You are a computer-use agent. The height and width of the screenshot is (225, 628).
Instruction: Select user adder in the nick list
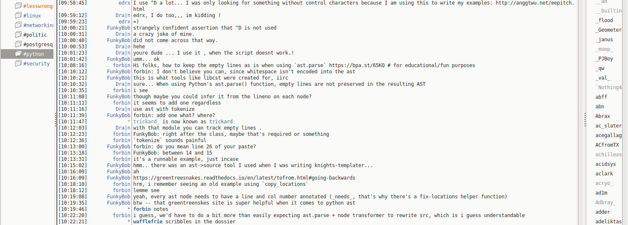click(603, 212)
